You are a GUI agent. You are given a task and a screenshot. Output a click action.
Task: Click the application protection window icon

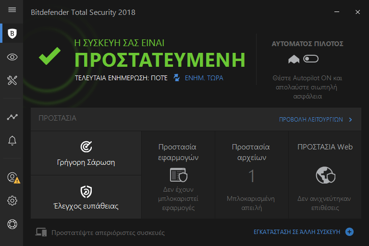[x=178, y=175]
